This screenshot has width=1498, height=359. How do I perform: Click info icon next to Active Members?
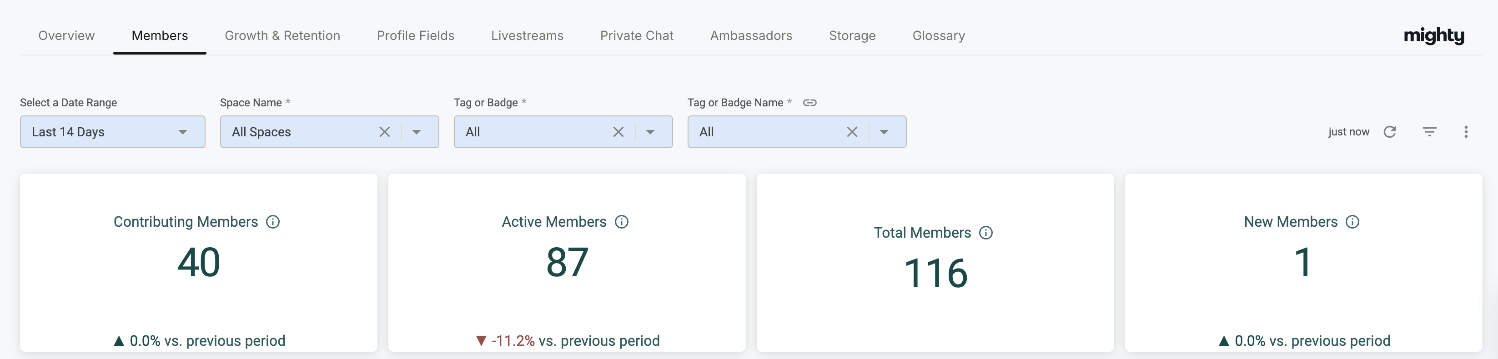click(622, 222)
